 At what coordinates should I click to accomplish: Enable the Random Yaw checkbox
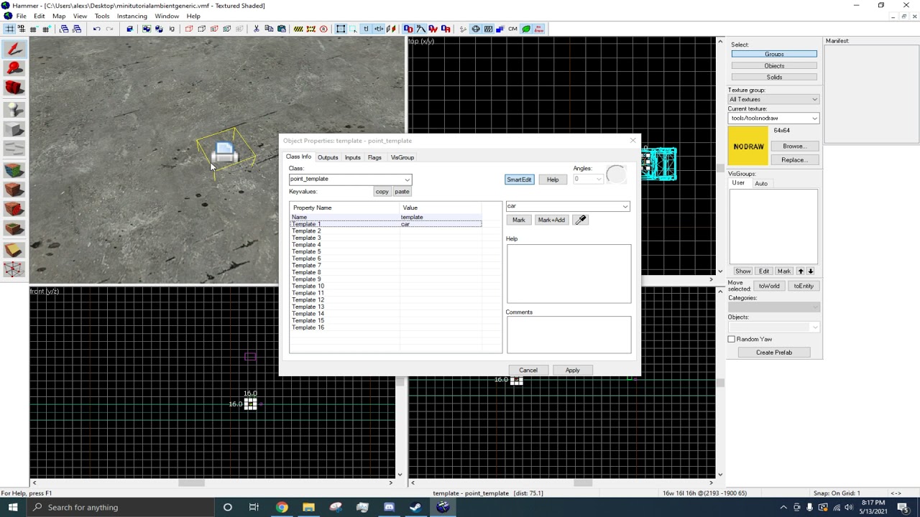732,339
